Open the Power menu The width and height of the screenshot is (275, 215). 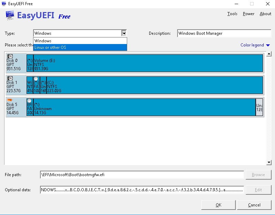point(248,14)
